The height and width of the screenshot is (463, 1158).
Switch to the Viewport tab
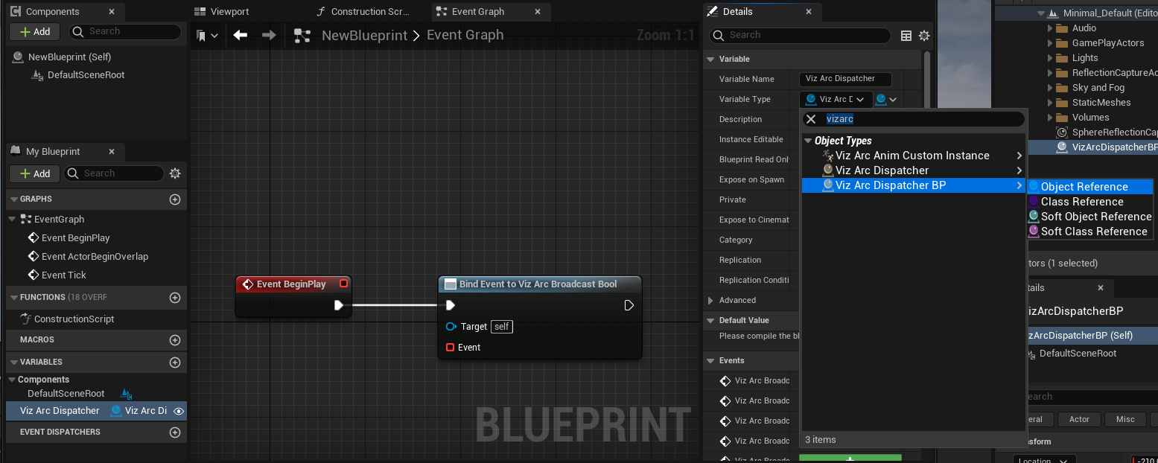point(222,12)
